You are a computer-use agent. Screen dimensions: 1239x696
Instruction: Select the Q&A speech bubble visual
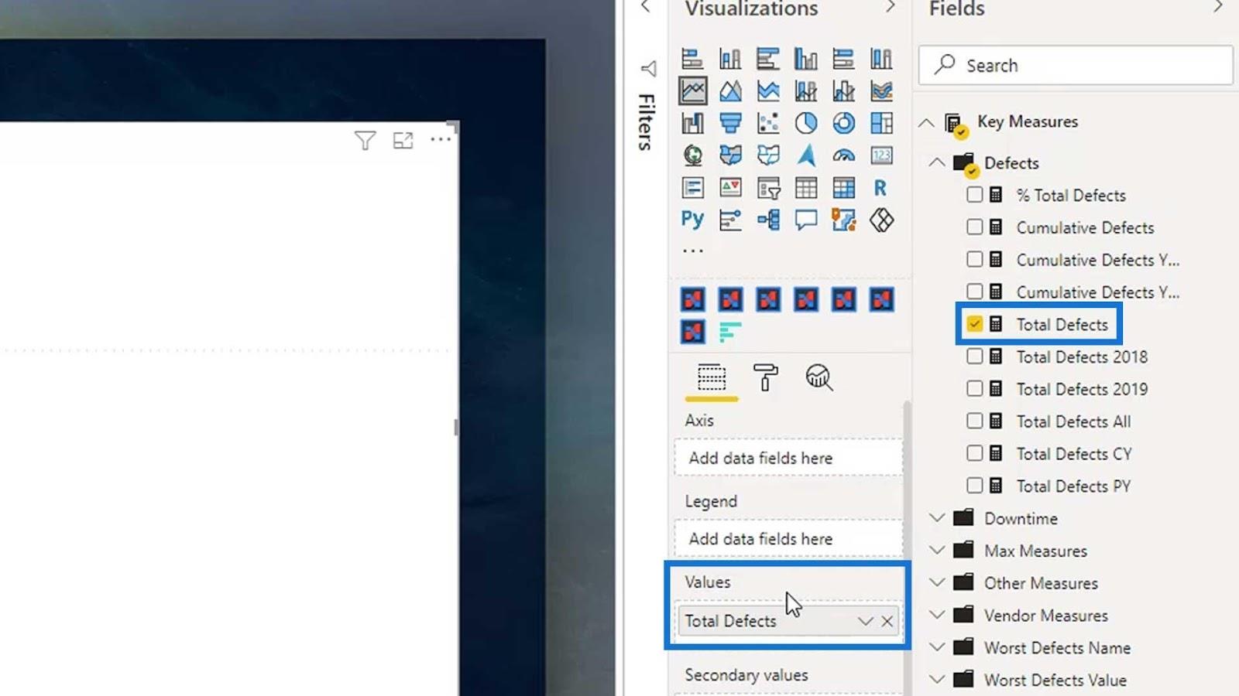tap(806, 220)
